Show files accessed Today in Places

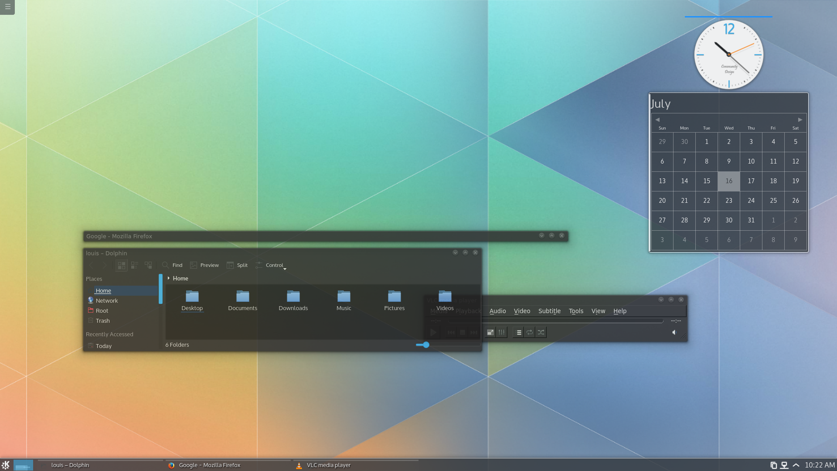point(122,346)
